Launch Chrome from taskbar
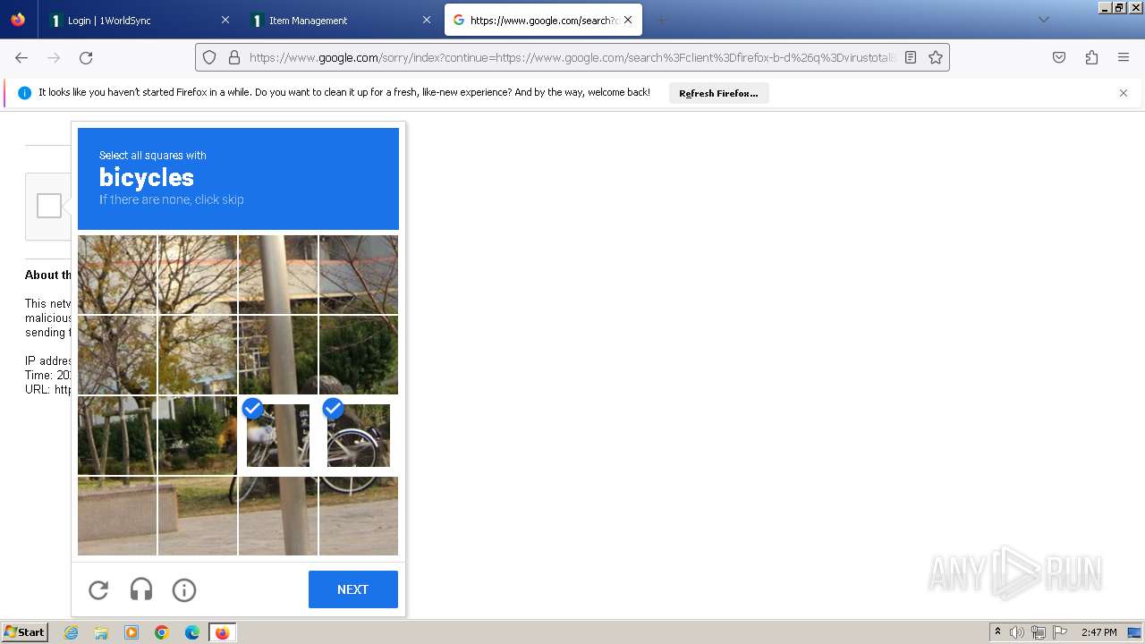 [x=162, y=632]
